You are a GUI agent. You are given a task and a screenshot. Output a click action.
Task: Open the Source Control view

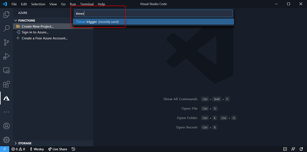tap(7, 42)
